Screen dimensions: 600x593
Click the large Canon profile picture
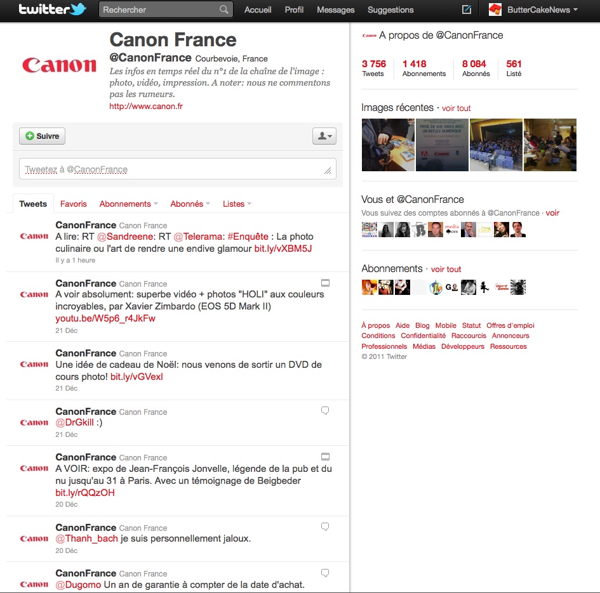click(x=58, y=64)
